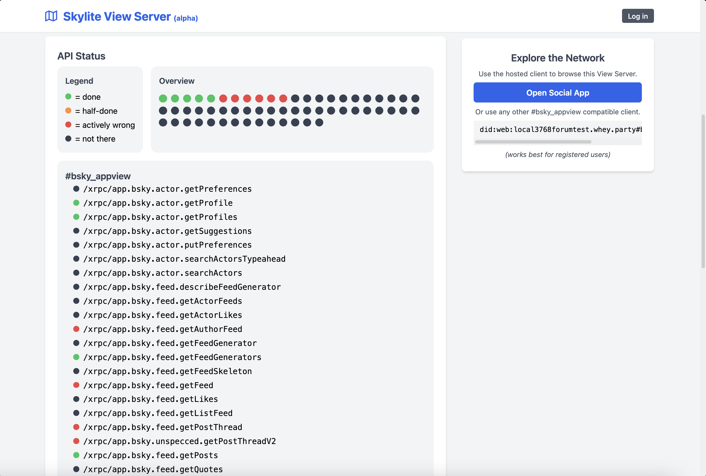Open Social App via the blue button
The height and width of the screenshot is (476, 706).
pyautogui.click(x=557, y=93)
